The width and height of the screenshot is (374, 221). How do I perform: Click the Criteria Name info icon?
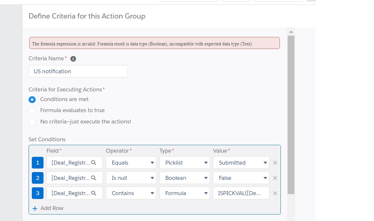(x=73, y=59)
